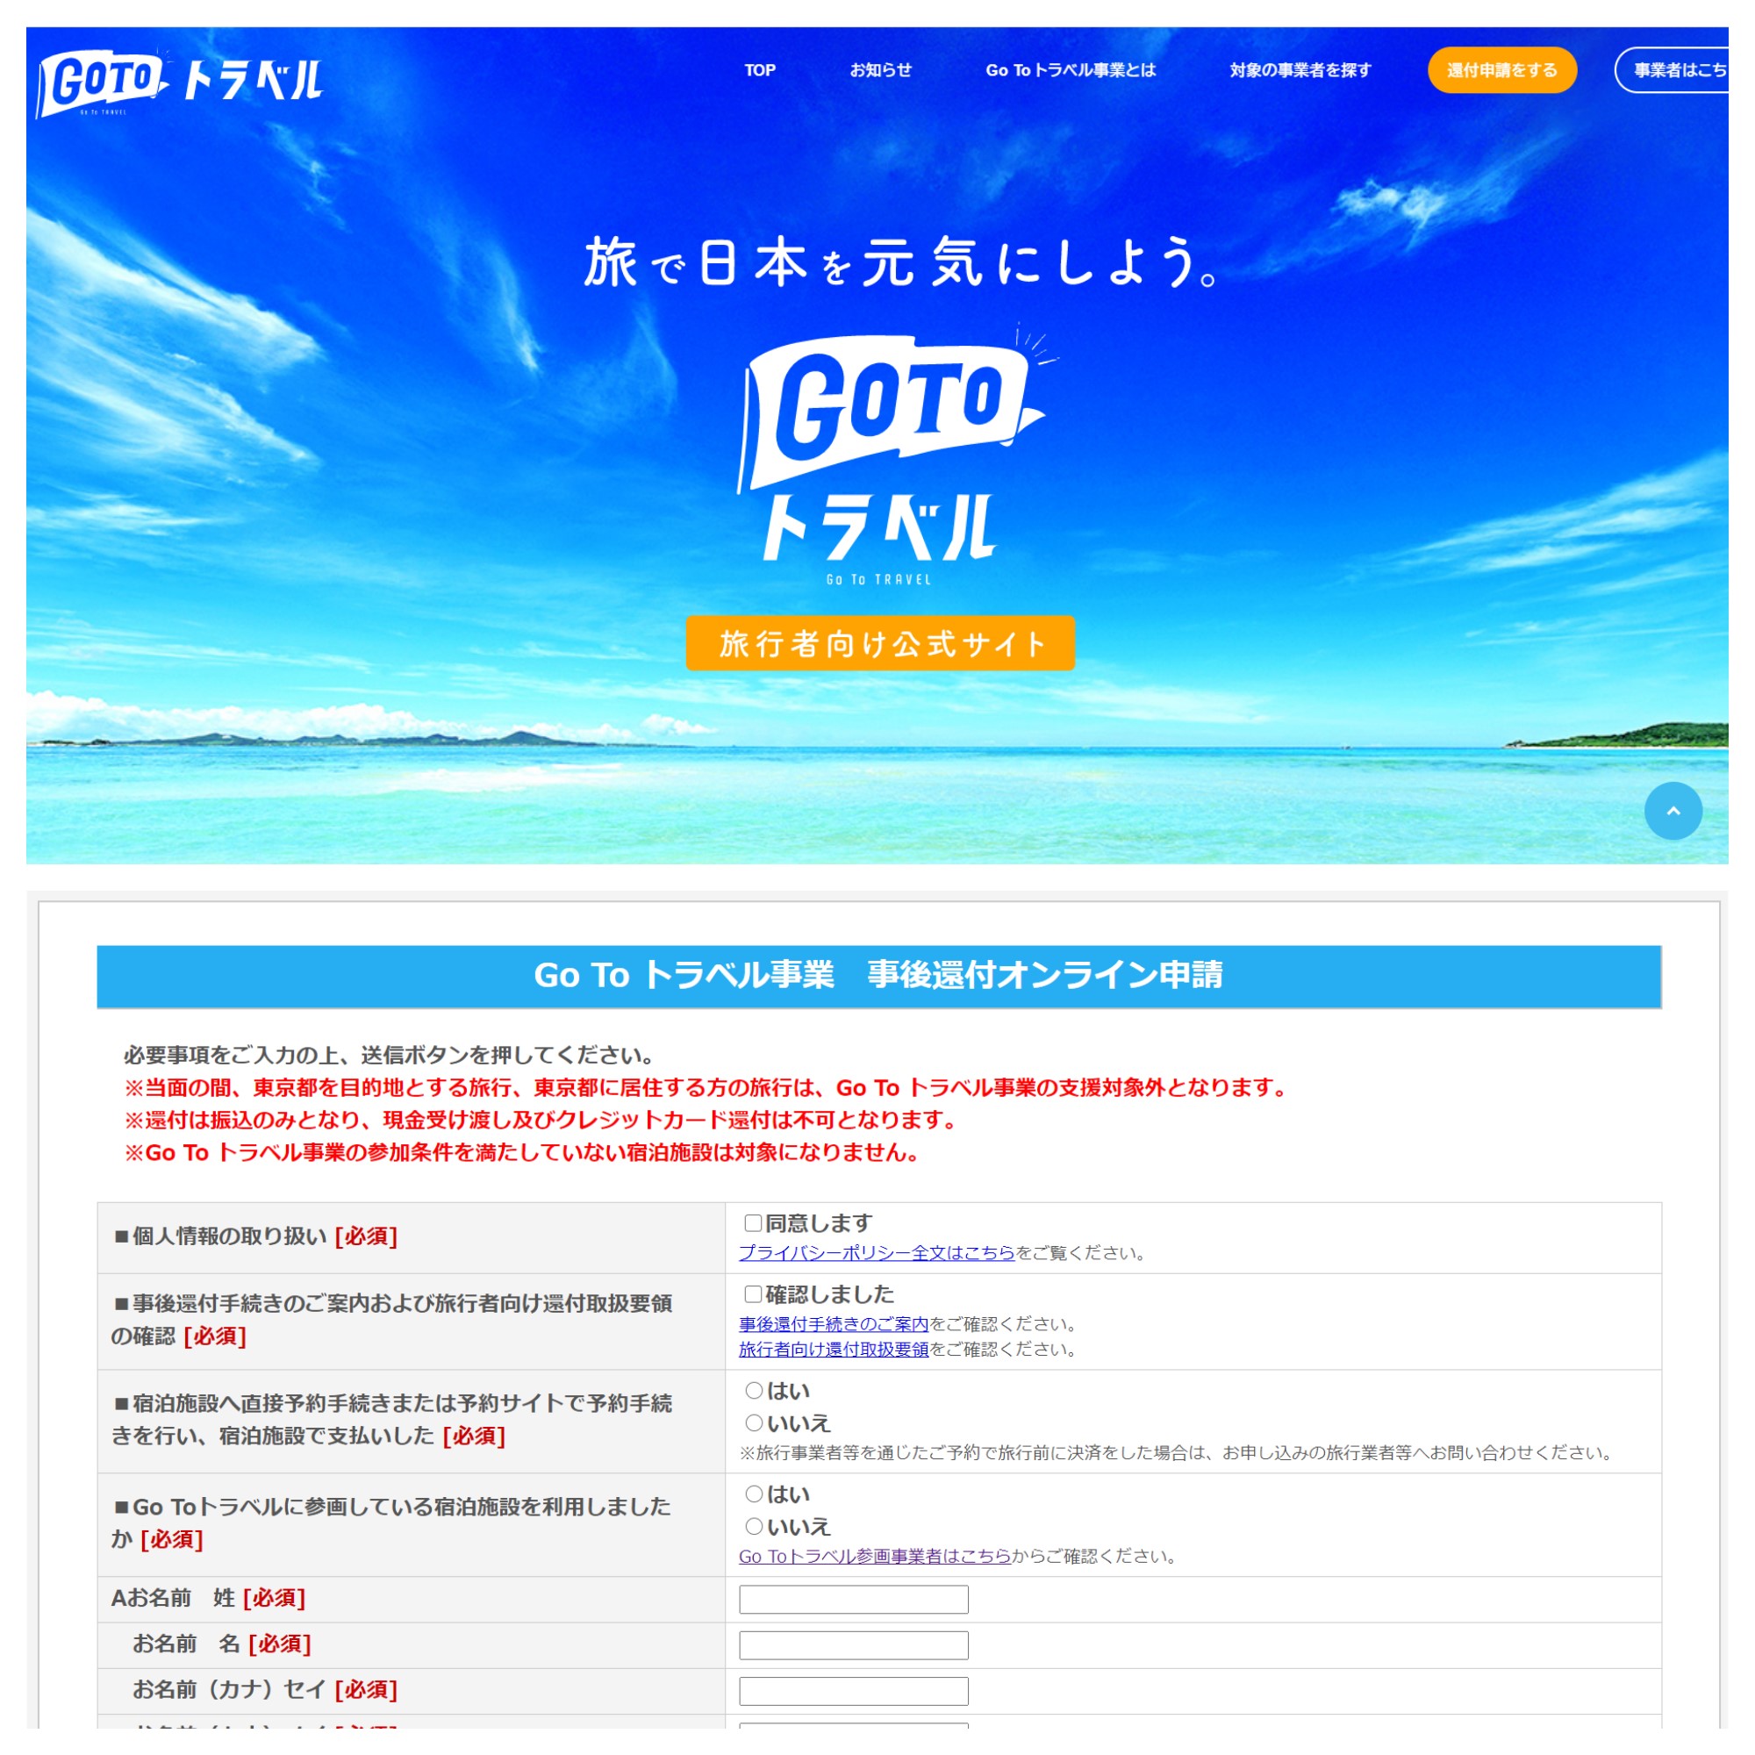
Task: Open 対象の事業者を探す menu item
Action: pos(1300,70)
